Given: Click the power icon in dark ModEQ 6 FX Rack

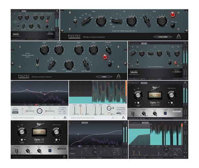Looking at the screenshot, I should point(70,122).
